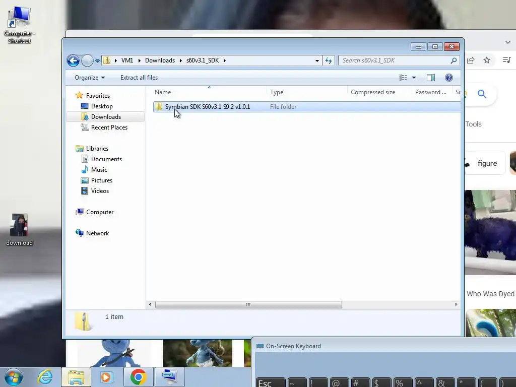The image size is (516, 387).
Task: Open the blue dyed cat image in Chrome
Action: point(490,232)
